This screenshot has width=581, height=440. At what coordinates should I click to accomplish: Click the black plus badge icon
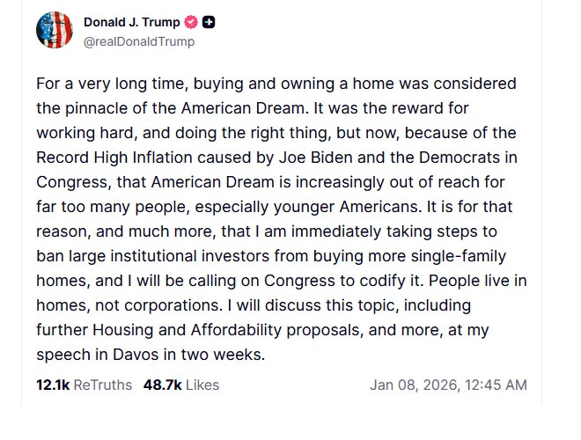pos(209,22)
